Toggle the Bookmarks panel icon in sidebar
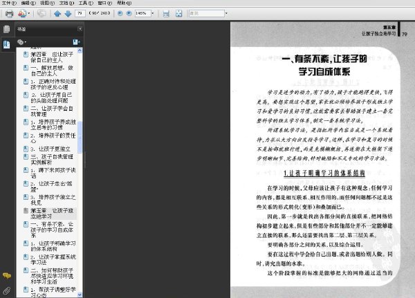415x298 pixels. tap(7, 45)
